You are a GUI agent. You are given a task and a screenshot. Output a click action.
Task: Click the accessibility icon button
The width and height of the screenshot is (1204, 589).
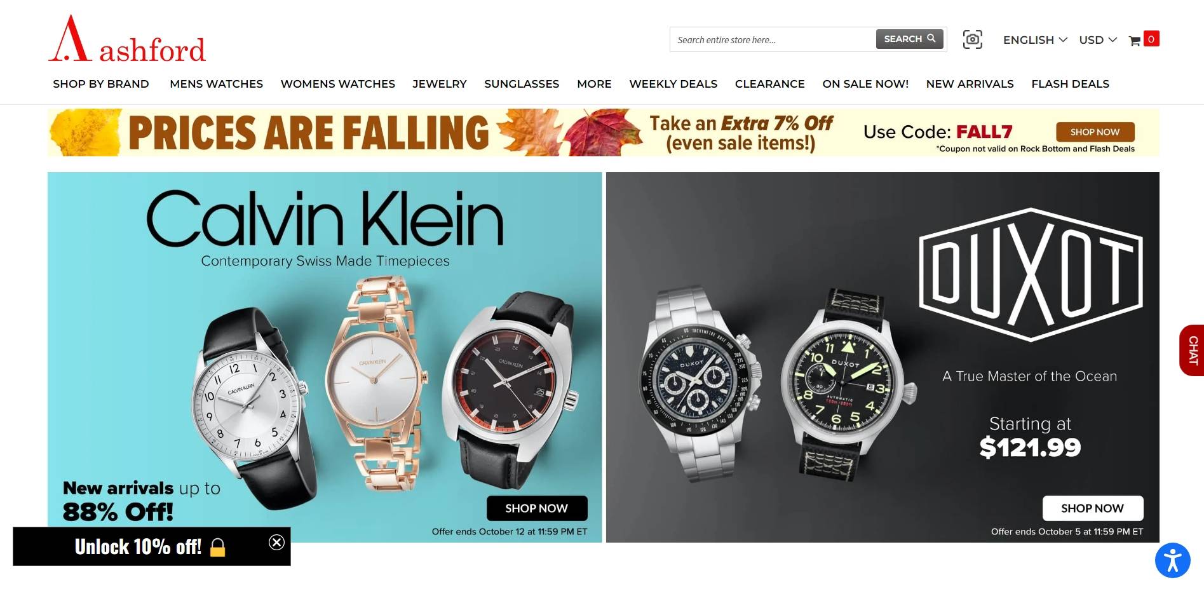pos(1172,560)
